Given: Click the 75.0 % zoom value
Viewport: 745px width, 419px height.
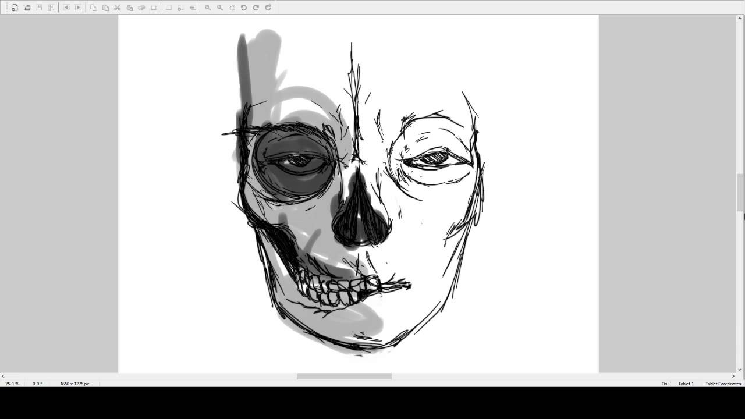Looking at the screenshot, I should 12,384.
